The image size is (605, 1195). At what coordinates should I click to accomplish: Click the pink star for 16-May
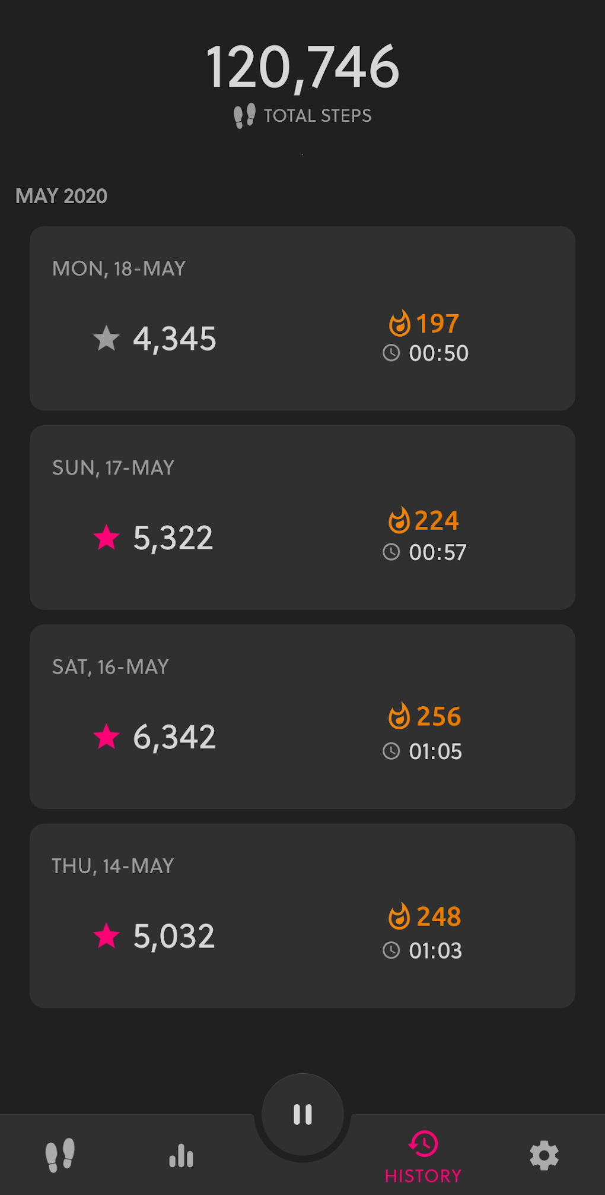pos(107,736)
